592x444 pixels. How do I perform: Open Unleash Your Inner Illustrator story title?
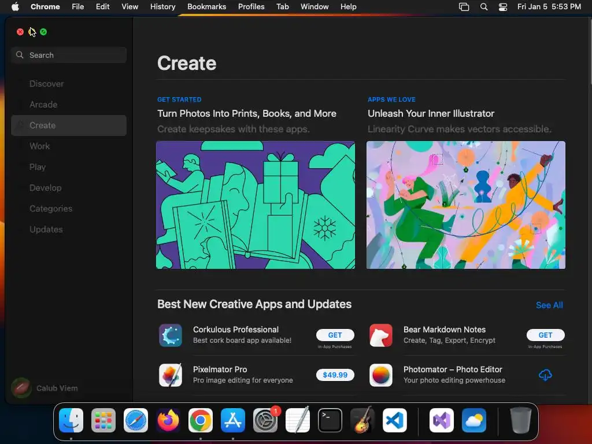tap(431, 114)
